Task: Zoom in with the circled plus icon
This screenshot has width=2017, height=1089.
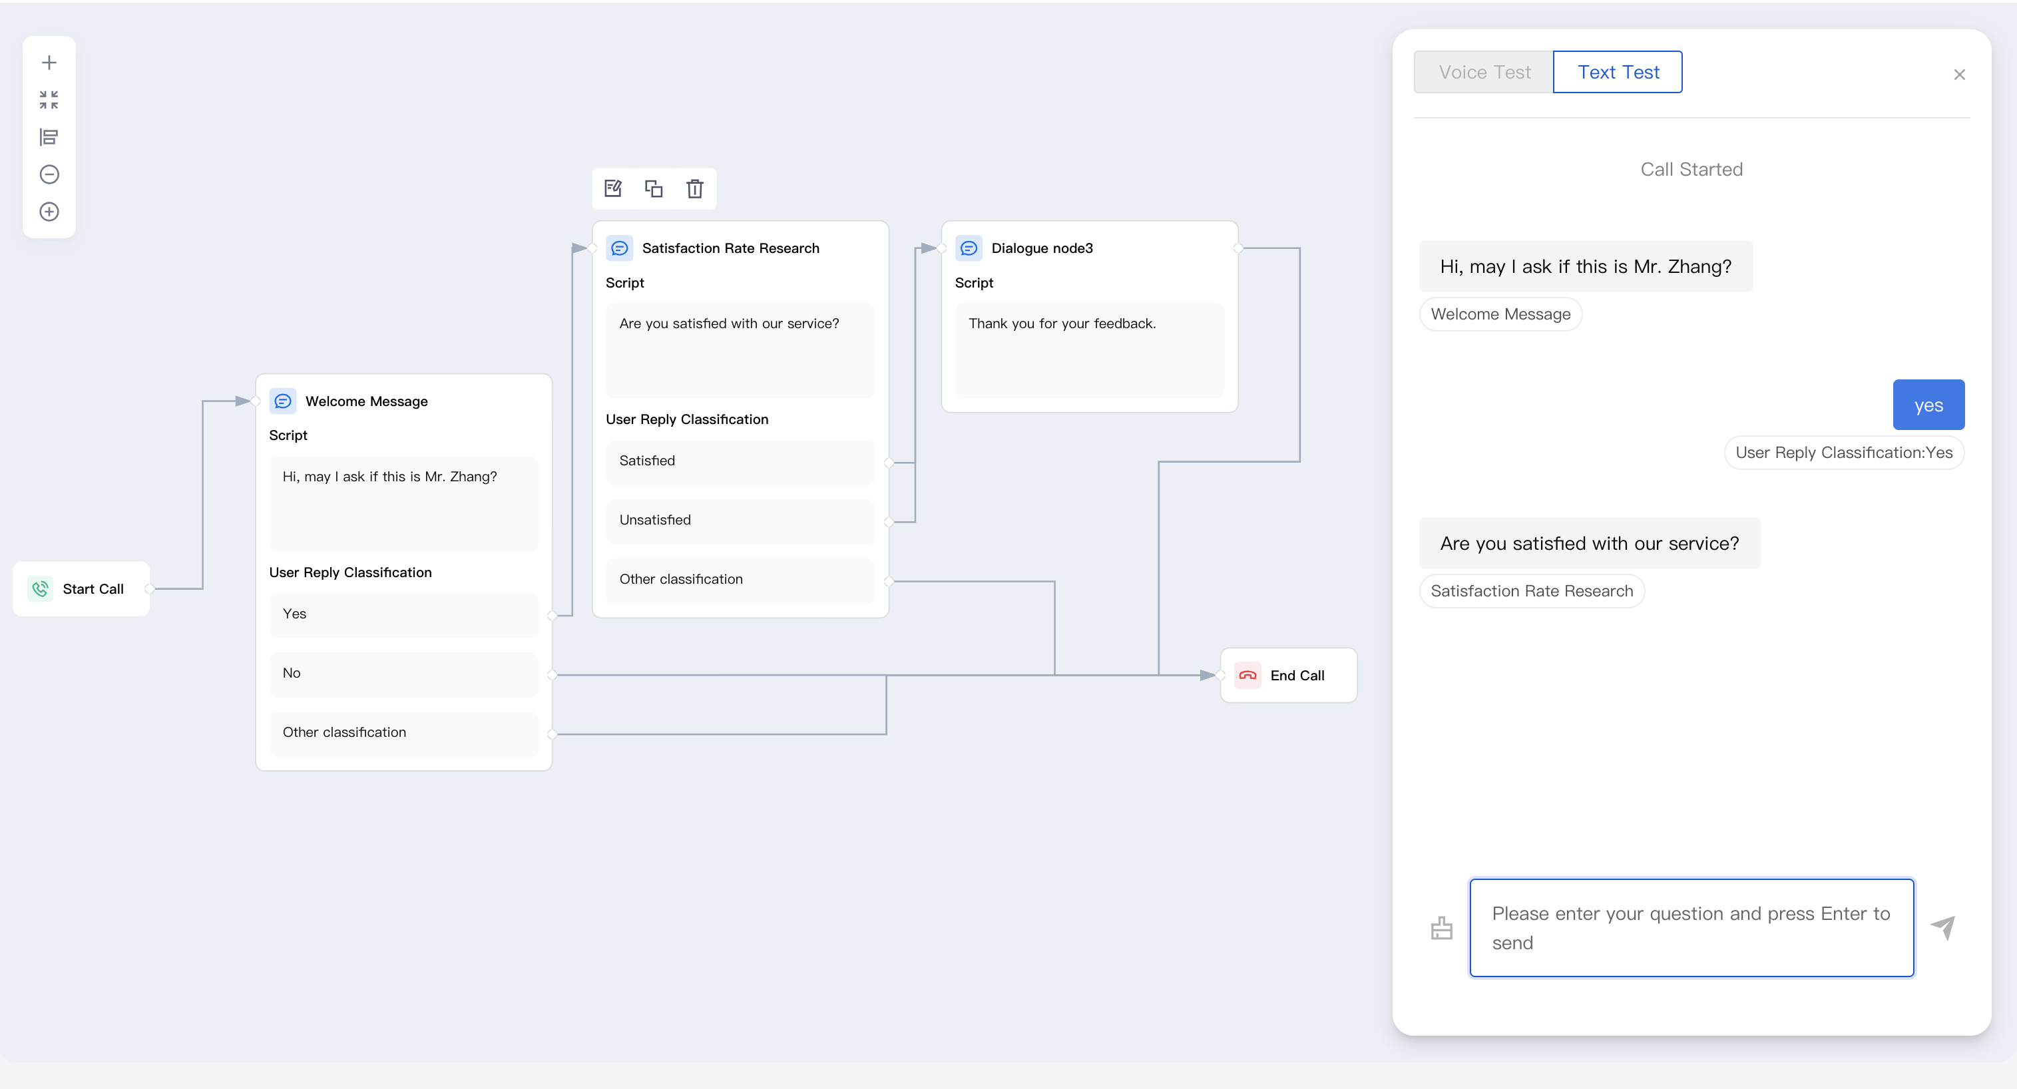Action: pos(49,212)
